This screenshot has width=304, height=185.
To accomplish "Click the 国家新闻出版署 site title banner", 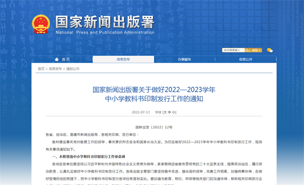I will coord(105,22).
